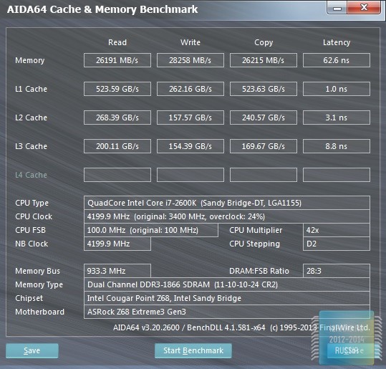
Task: Click Motherboard value ASRock Z68 Extreme3 Gen3
Action: [x=227, y=312]
